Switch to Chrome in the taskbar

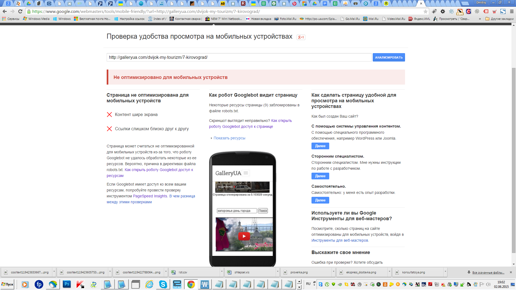click(x=191, y=284)
